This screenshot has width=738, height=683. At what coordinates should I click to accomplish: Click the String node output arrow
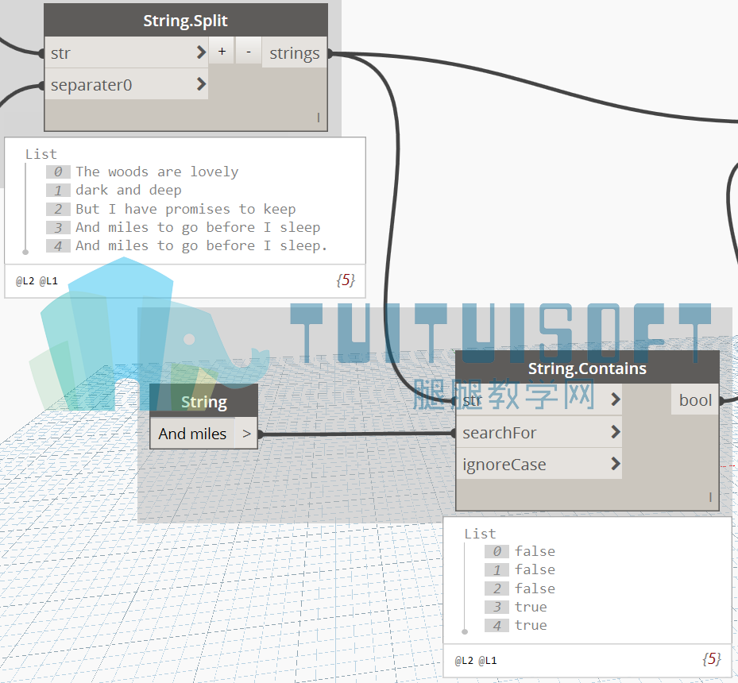246,434
